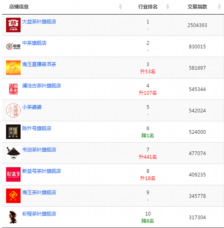The width and height of the screenshot is (224, 228).
Task: Click the 行业排名 column header
Action: 148,7
